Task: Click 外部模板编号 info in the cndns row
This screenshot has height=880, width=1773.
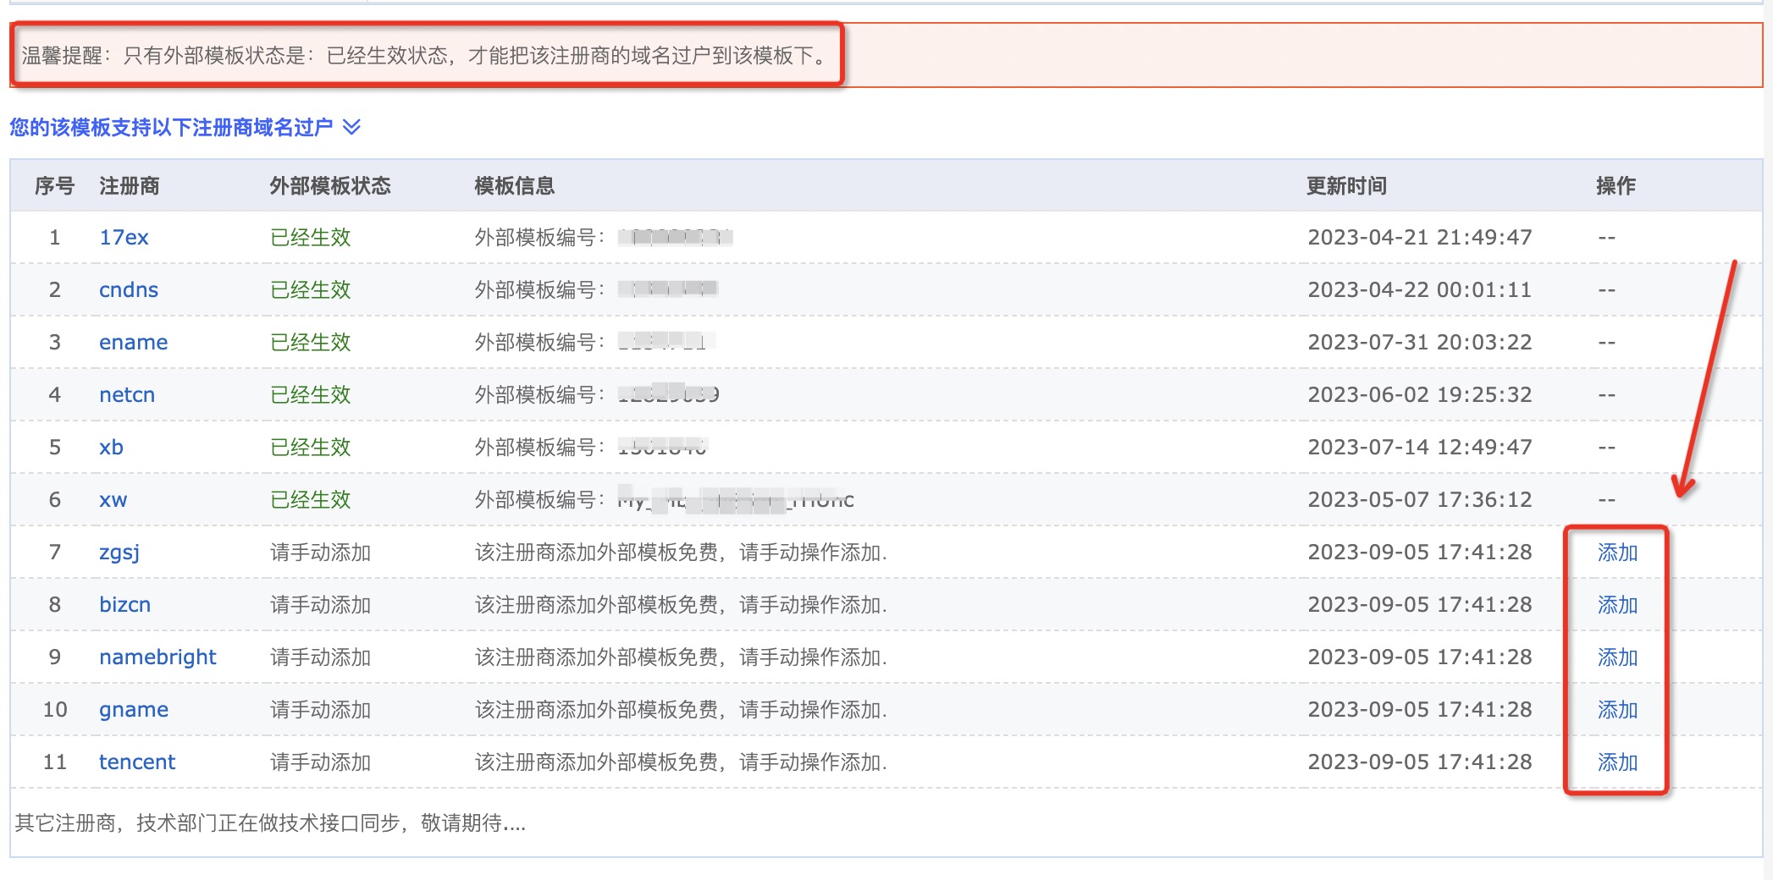Action: 596,290
